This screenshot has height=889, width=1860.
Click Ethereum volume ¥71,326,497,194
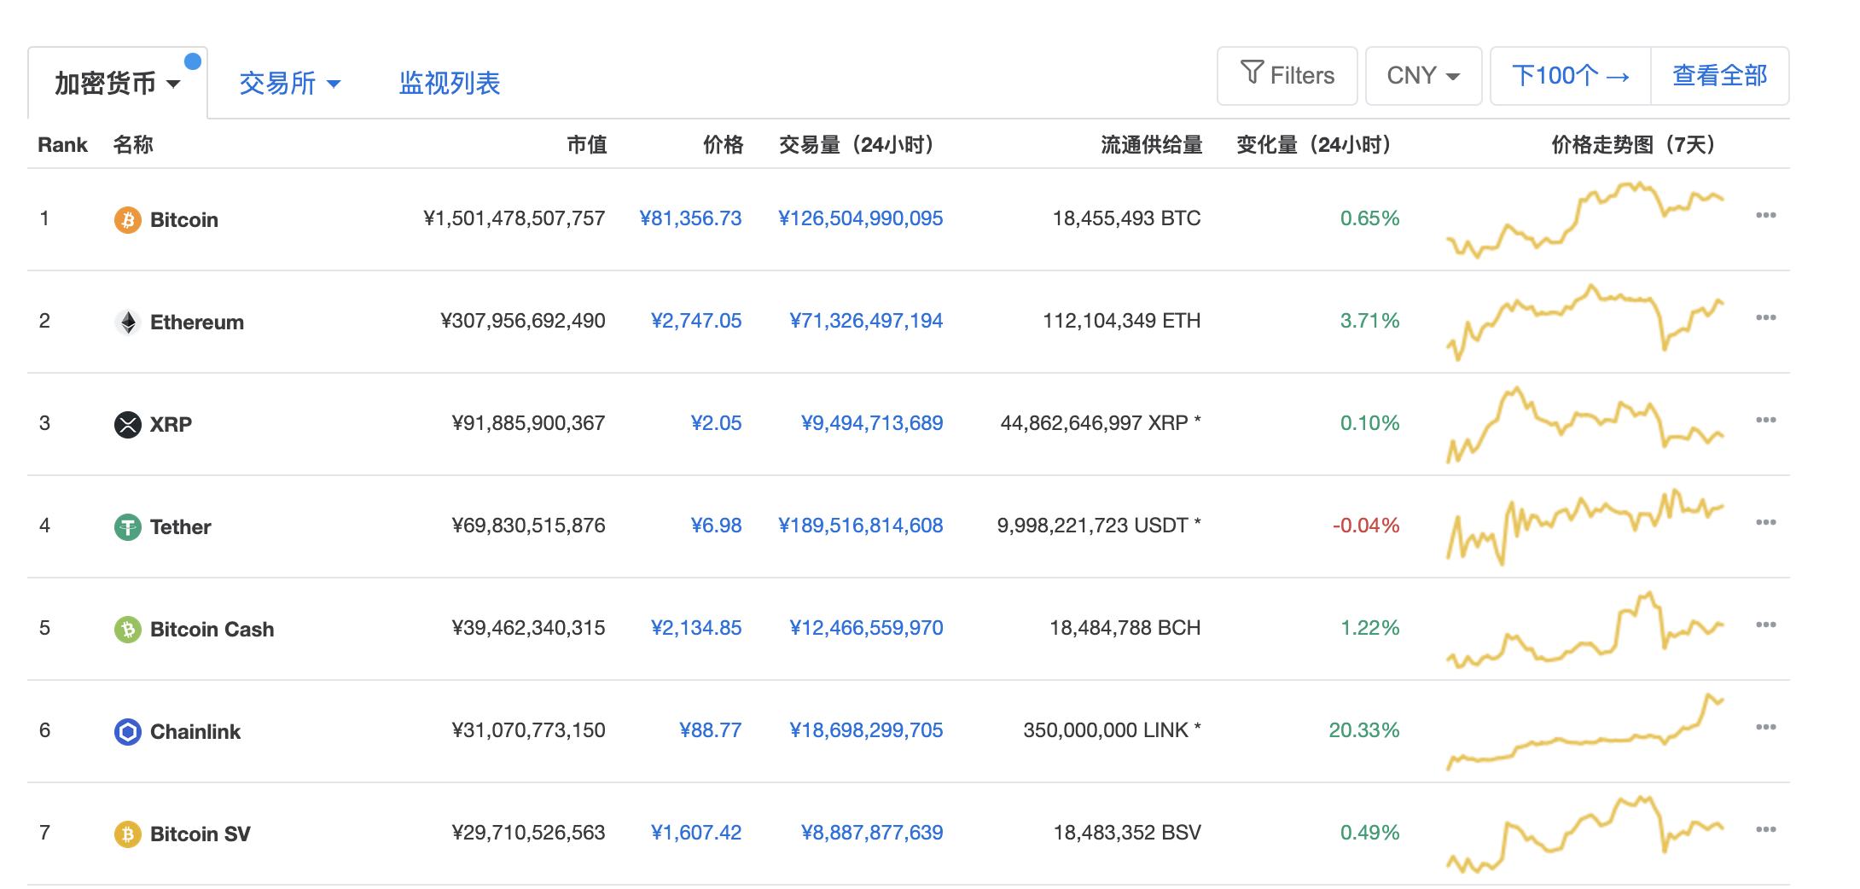pos(867,321)
